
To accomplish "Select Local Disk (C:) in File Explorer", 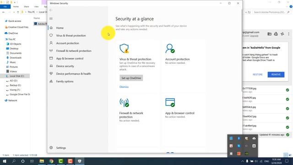I will (17, 76).
